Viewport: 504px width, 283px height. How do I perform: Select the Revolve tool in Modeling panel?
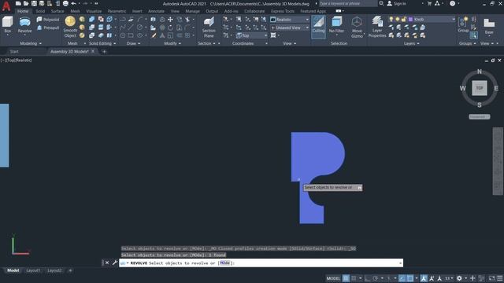pos(24,25)
